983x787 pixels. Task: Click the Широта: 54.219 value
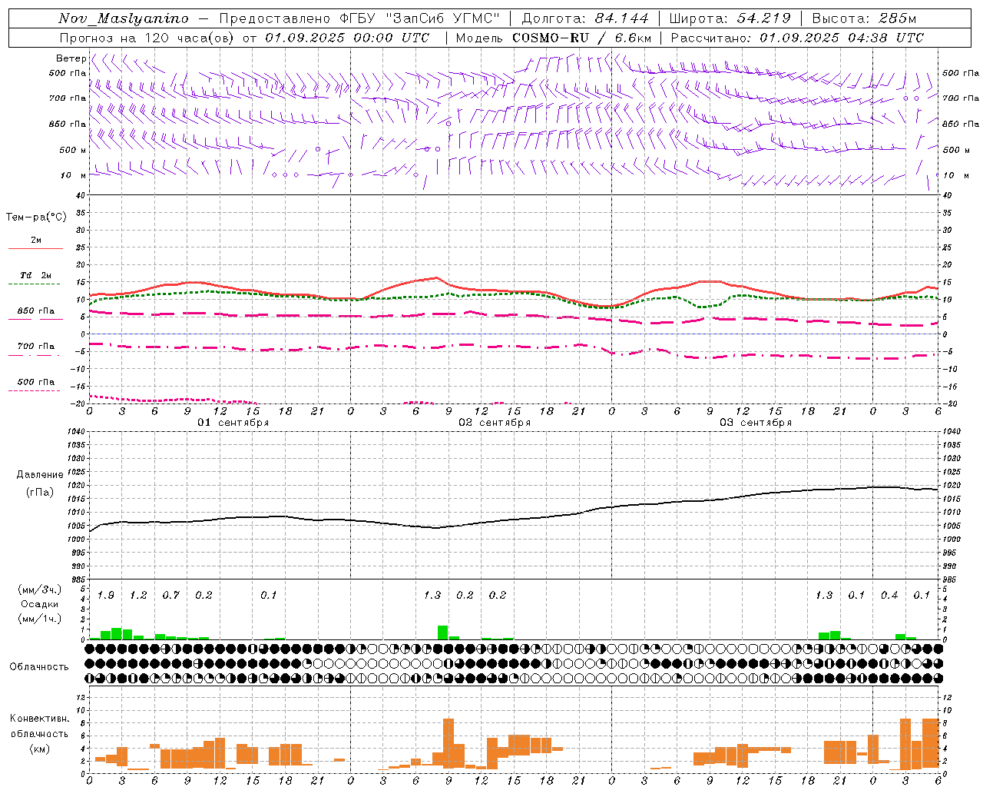pyautogui.click(x=731, y=18)
